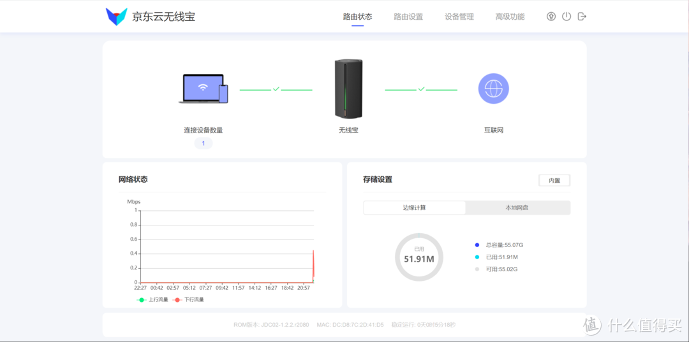This screenshot has width=689, height=342.
Task: Click the connected device count badge 1
Action: (204, 143)
